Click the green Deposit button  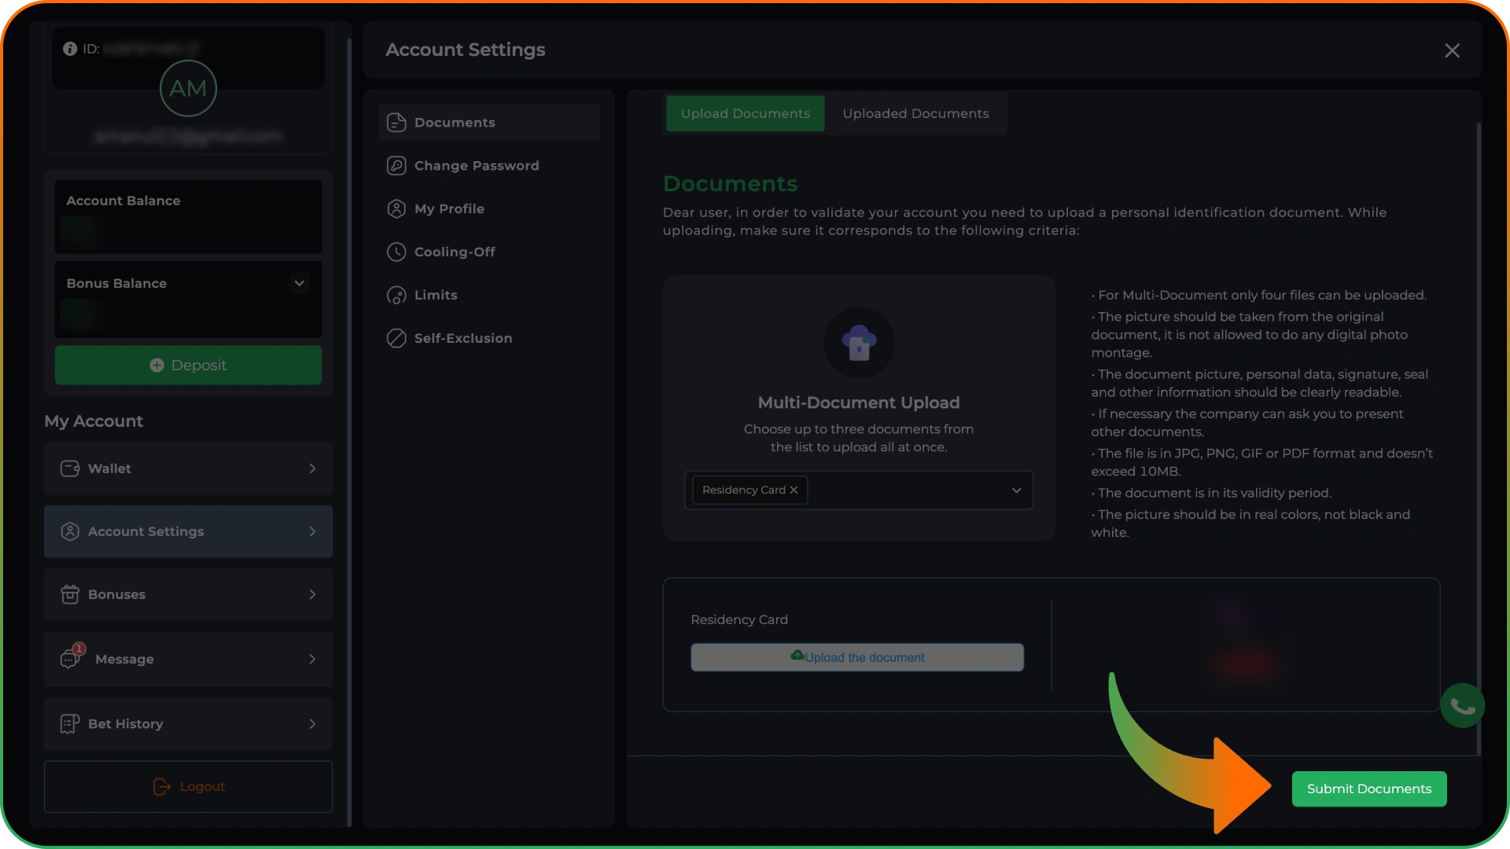click(188, 366)
